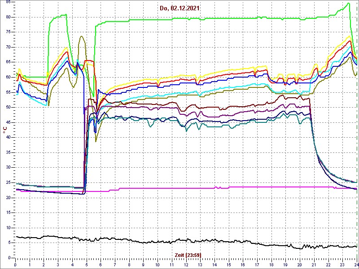
Task: Select the 35 value on the temperature axis
Action: pos(9,152)
